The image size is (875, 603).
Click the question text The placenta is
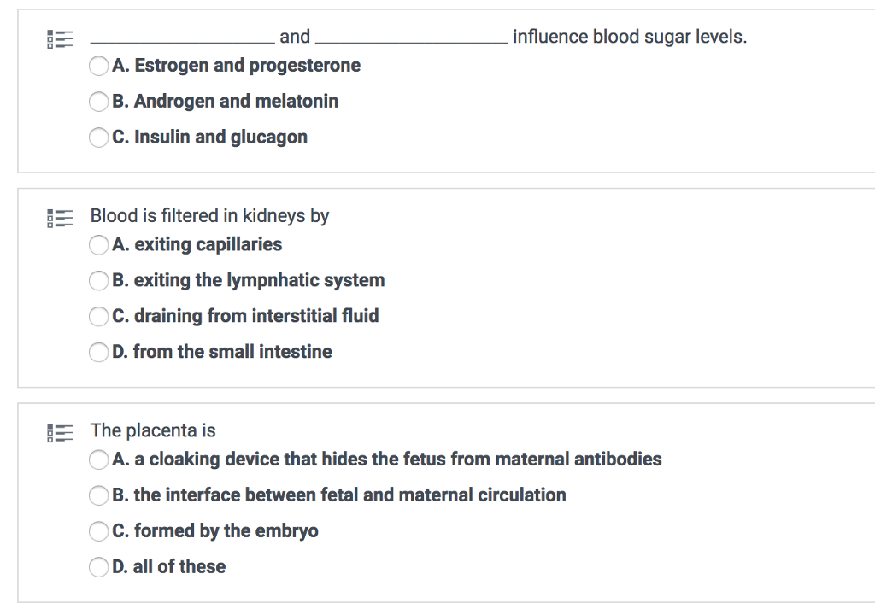(x=153, y=430)
